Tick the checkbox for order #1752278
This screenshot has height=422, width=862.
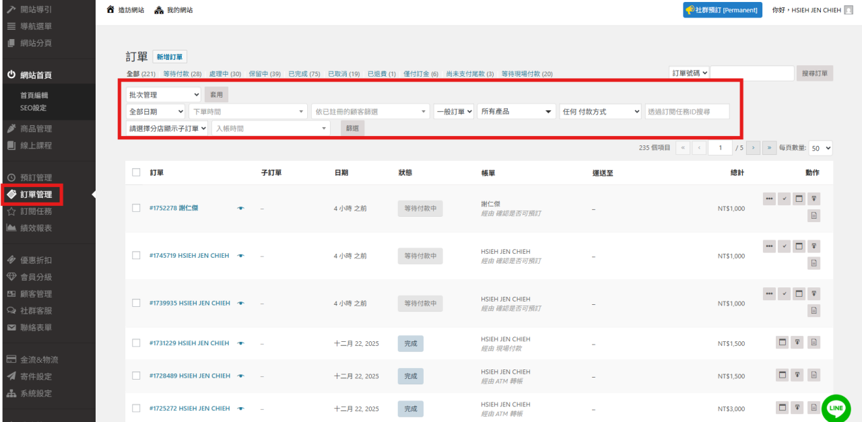point(136,208)
